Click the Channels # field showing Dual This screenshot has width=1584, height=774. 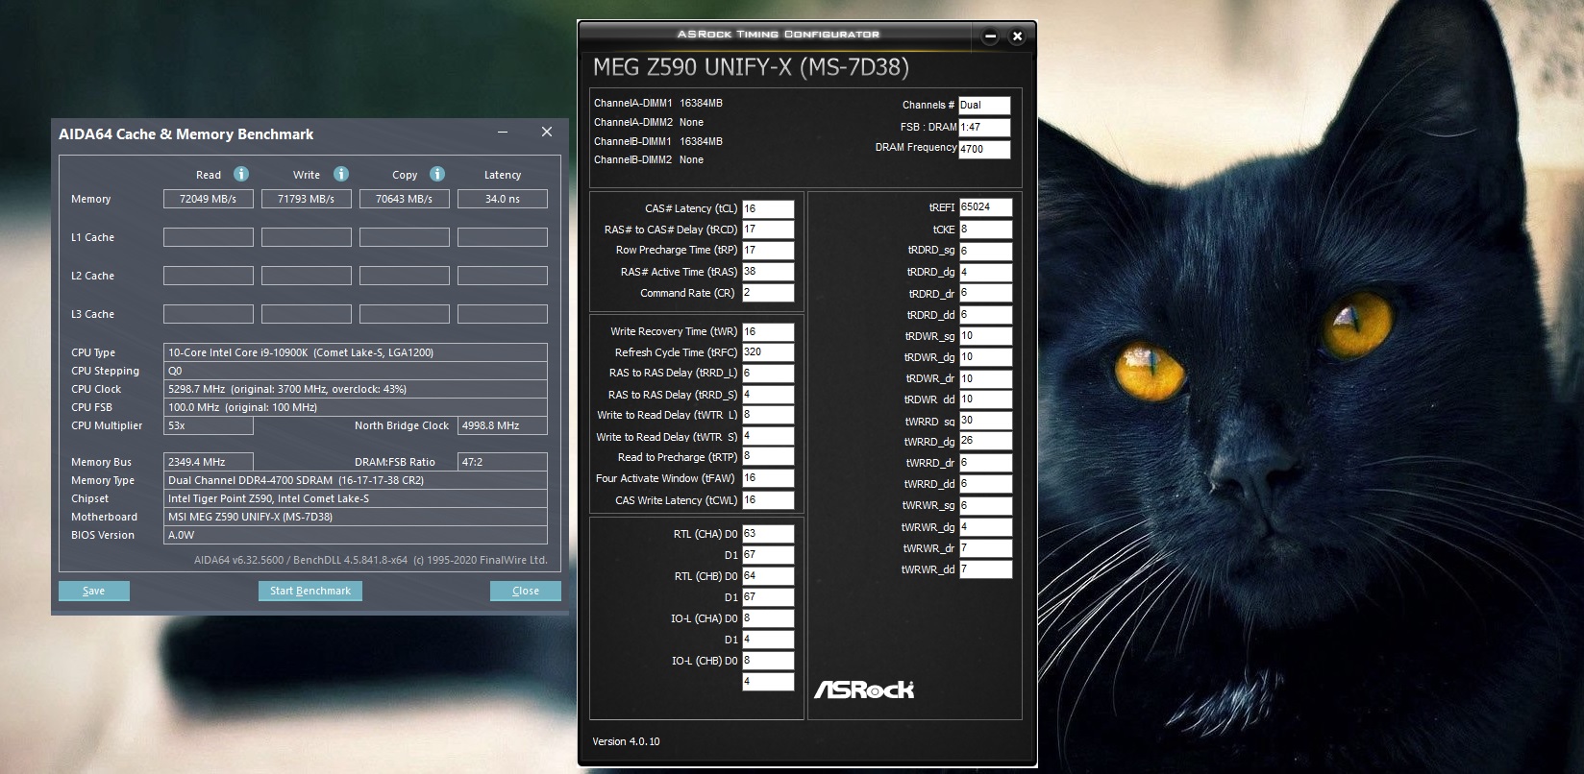(x=984, y=106)
